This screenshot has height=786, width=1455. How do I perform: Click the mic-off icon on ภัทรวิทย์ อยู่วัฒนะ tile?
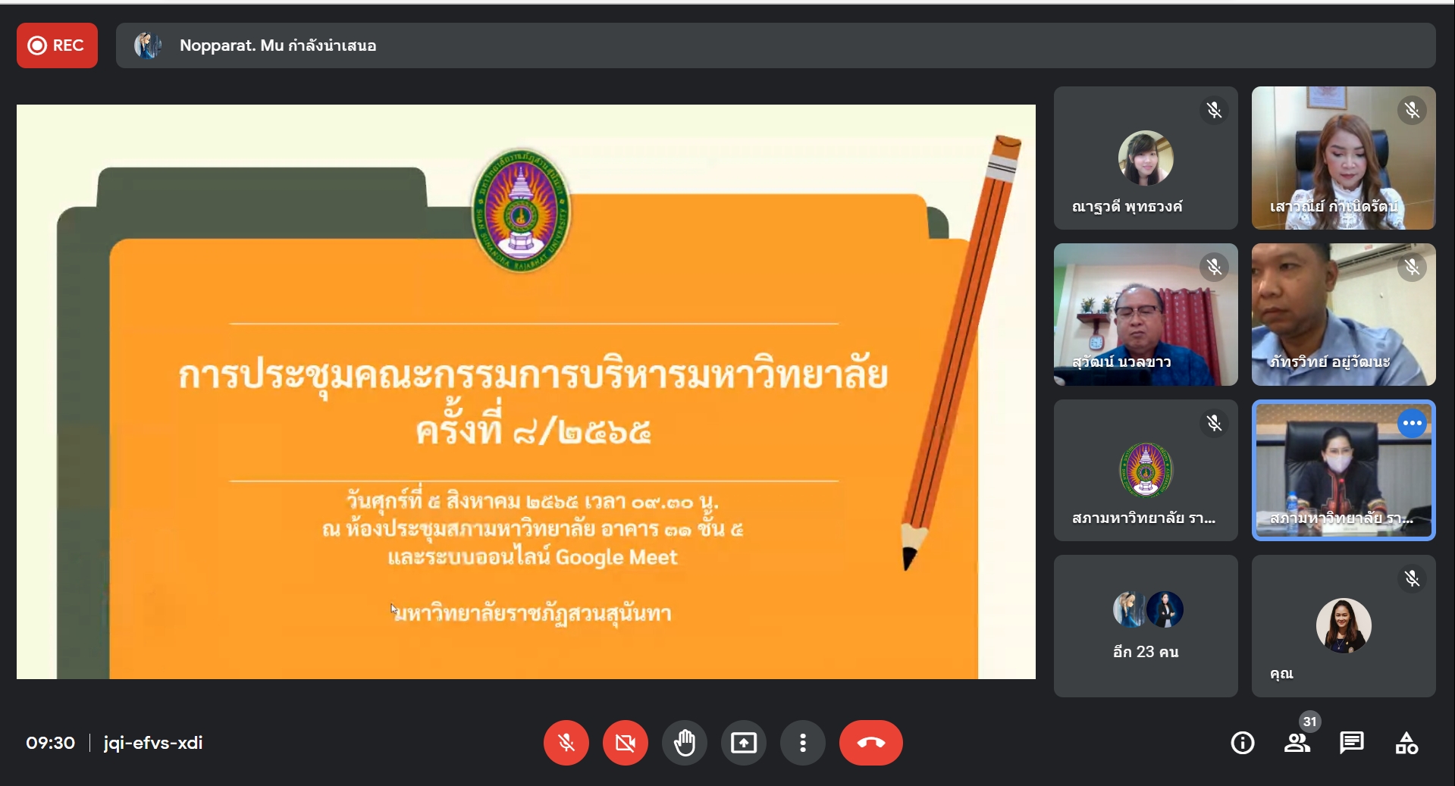[1412, 268]
